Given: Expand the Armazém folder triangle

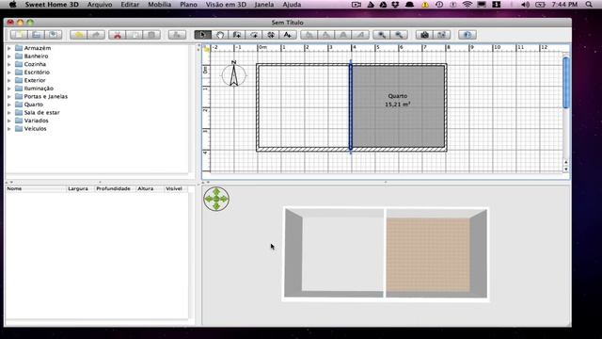Looking at the screenshot, I should [9, 48].
